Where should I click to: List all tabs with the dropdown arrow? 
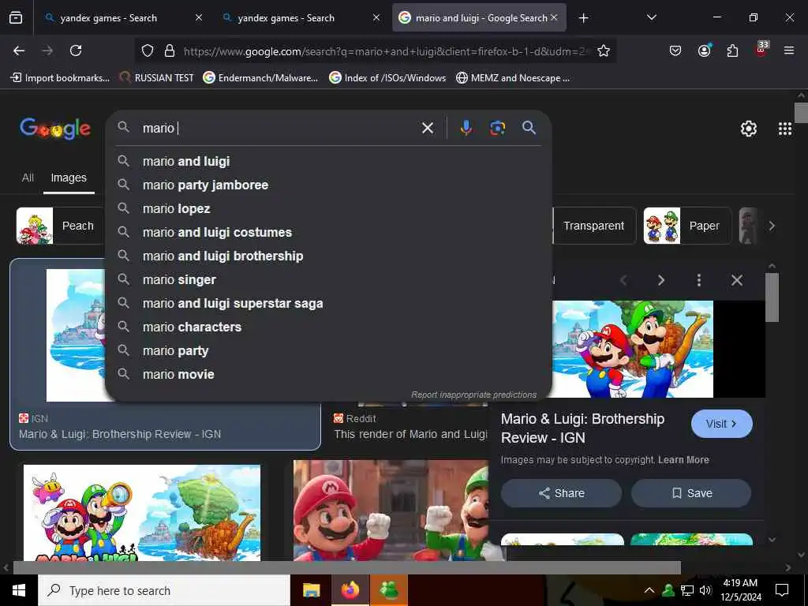point(651,17)
